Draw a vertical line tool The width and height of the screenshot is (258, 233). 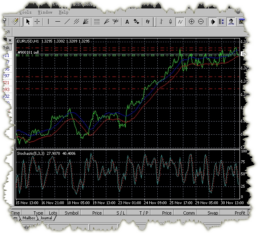48,22
